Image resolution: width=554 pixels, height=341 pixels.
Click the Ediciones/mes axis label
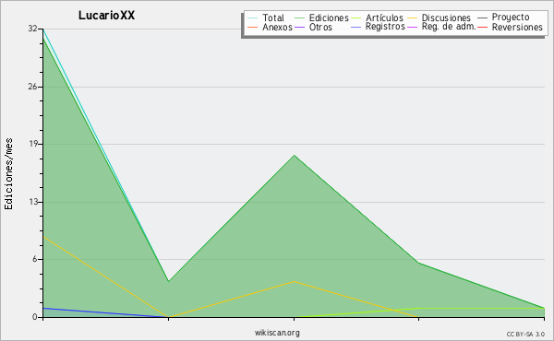[8, 174]
